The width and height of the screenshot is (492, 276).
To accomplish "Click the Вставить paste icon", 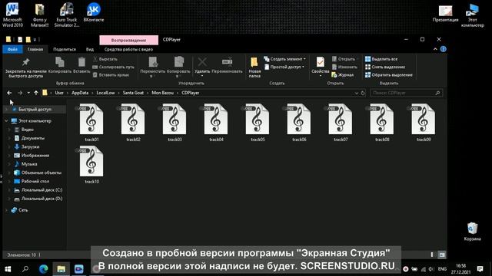I will click(81, 62).
